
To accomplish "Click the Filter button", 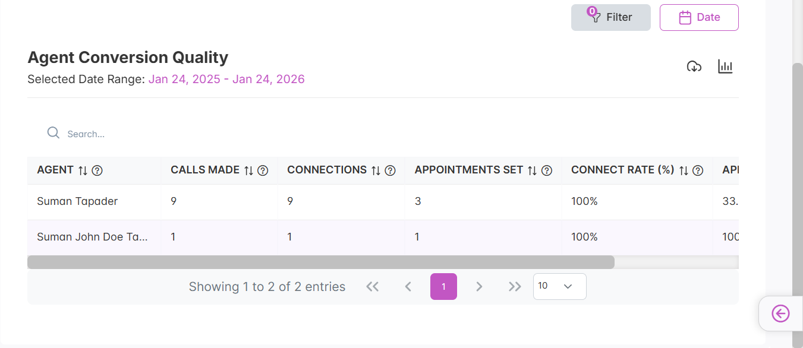I will pyautogui.click(x=611, y=17).
